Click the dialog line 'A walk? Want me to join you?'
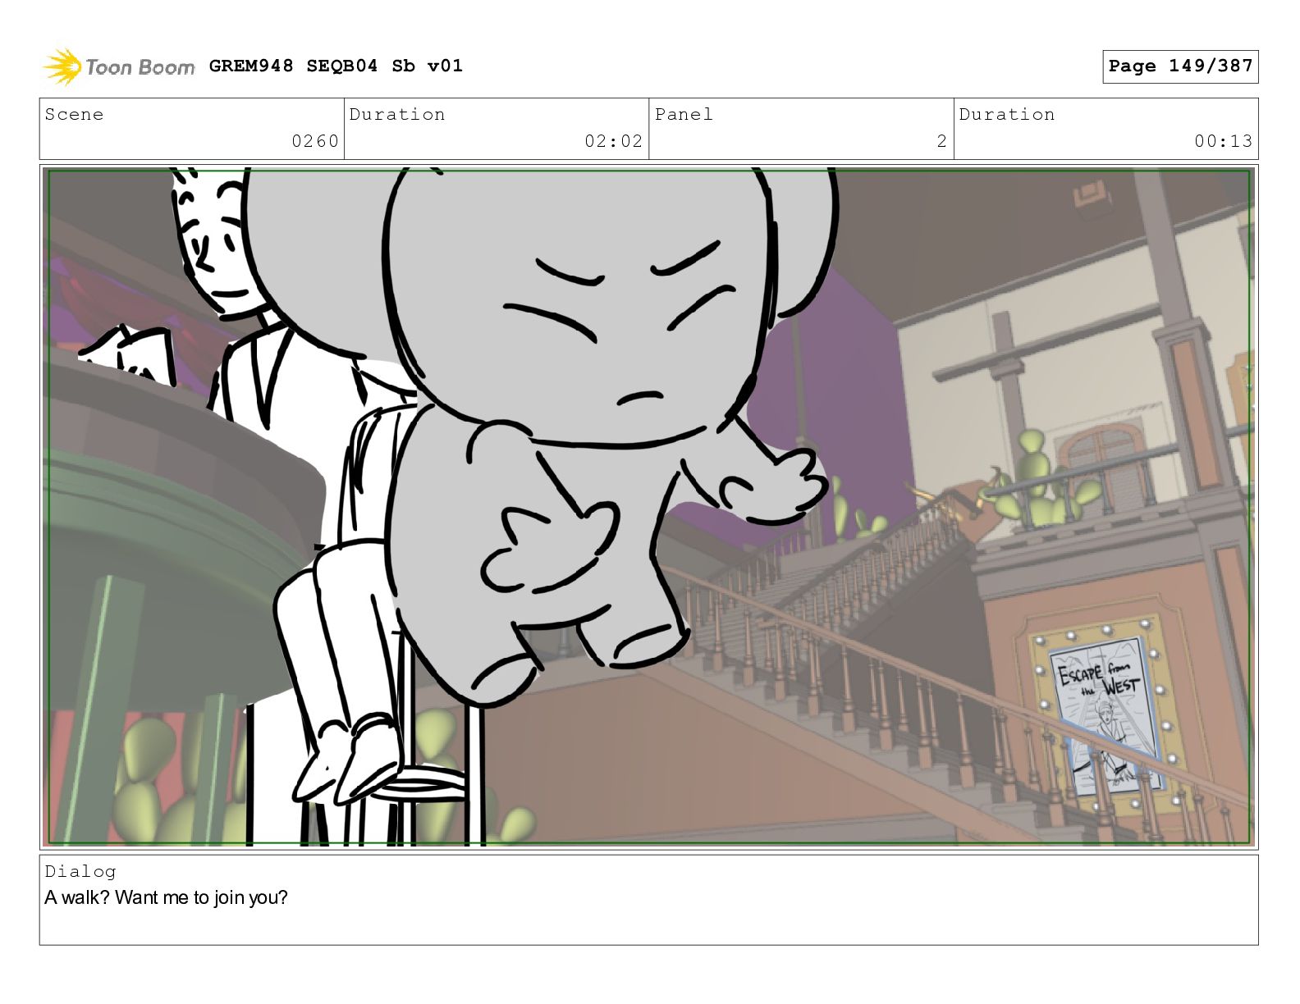 pyautogui.click(x=167, y=897)
